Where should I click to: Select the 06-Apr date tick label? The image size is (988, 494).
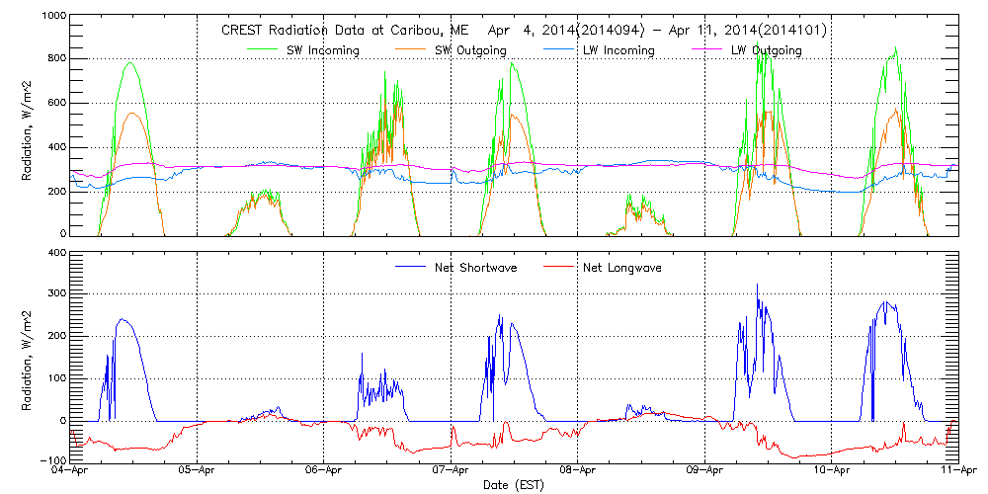325,471
